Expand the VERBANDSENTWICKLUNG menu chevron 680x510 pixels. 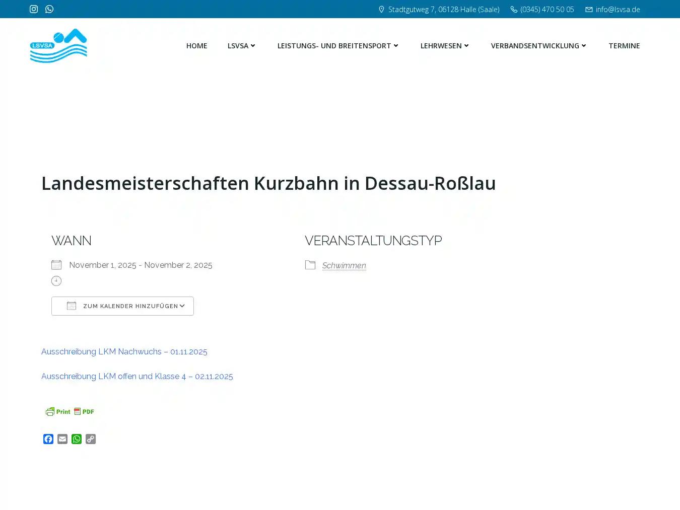click(x=584, y=46)
